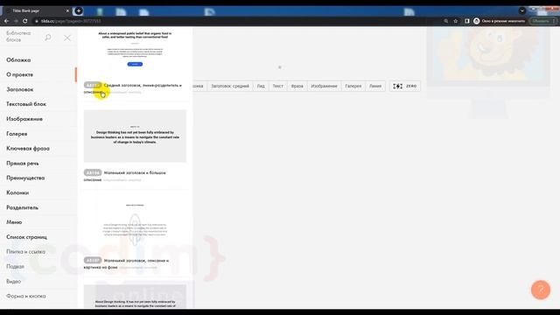Select the Галерея category in block library
Image resolution: width=560 pixels, height=315 pixels.
click(17, 134)
